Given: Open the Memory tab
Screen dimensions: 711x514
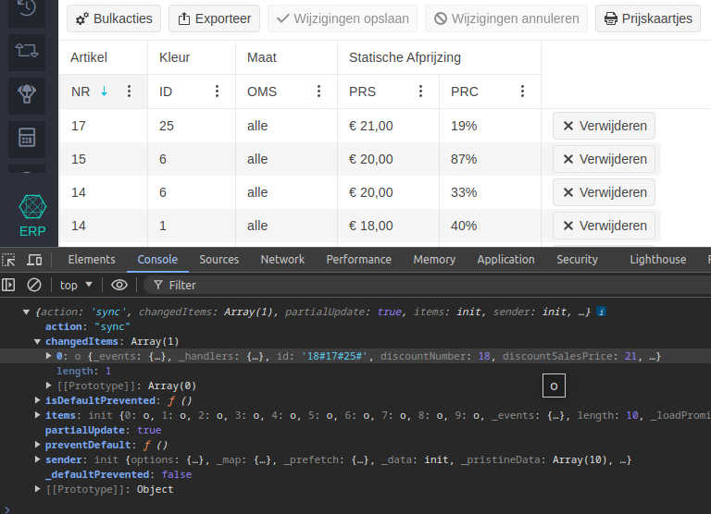Looking at the screenshot, I should [x=434, y=260].
